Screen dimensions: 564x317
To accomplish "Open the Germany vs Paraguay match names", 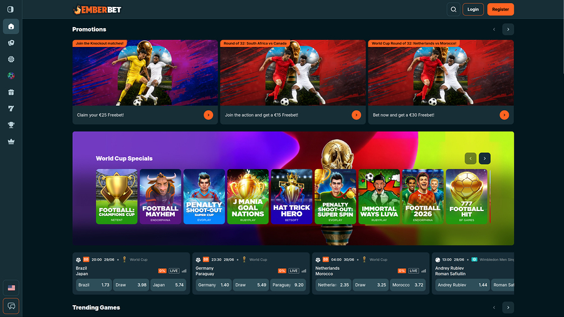I will [205, 271].
